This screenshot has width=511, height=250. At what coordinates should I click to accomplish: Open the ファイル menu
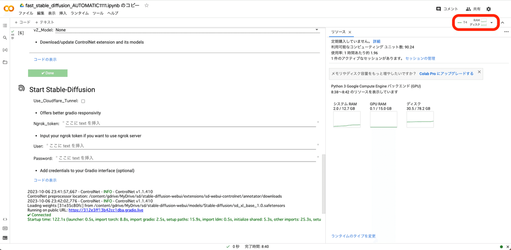pos(26,13)
